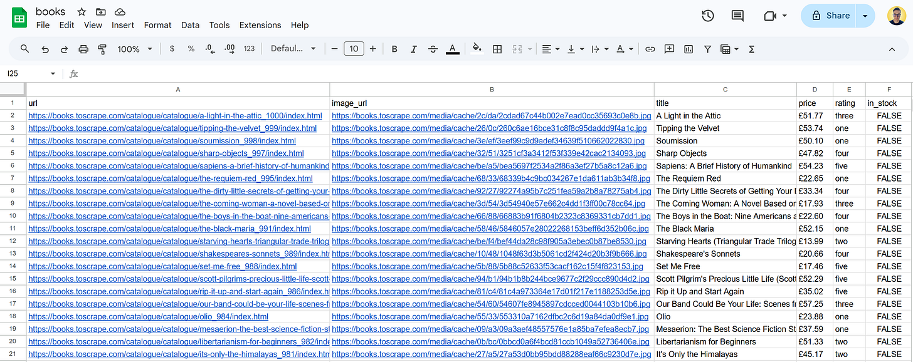Click the name box showing I25

click(31, 73)
